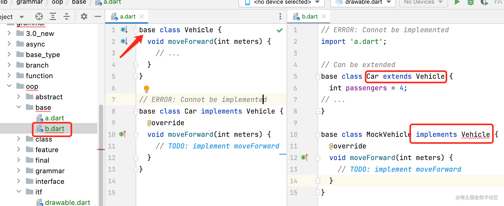The height and width of the screenshot is (206, 504).
Task: Fold moveForward method at line 10 in a.dart
Action: click(136, 135)
